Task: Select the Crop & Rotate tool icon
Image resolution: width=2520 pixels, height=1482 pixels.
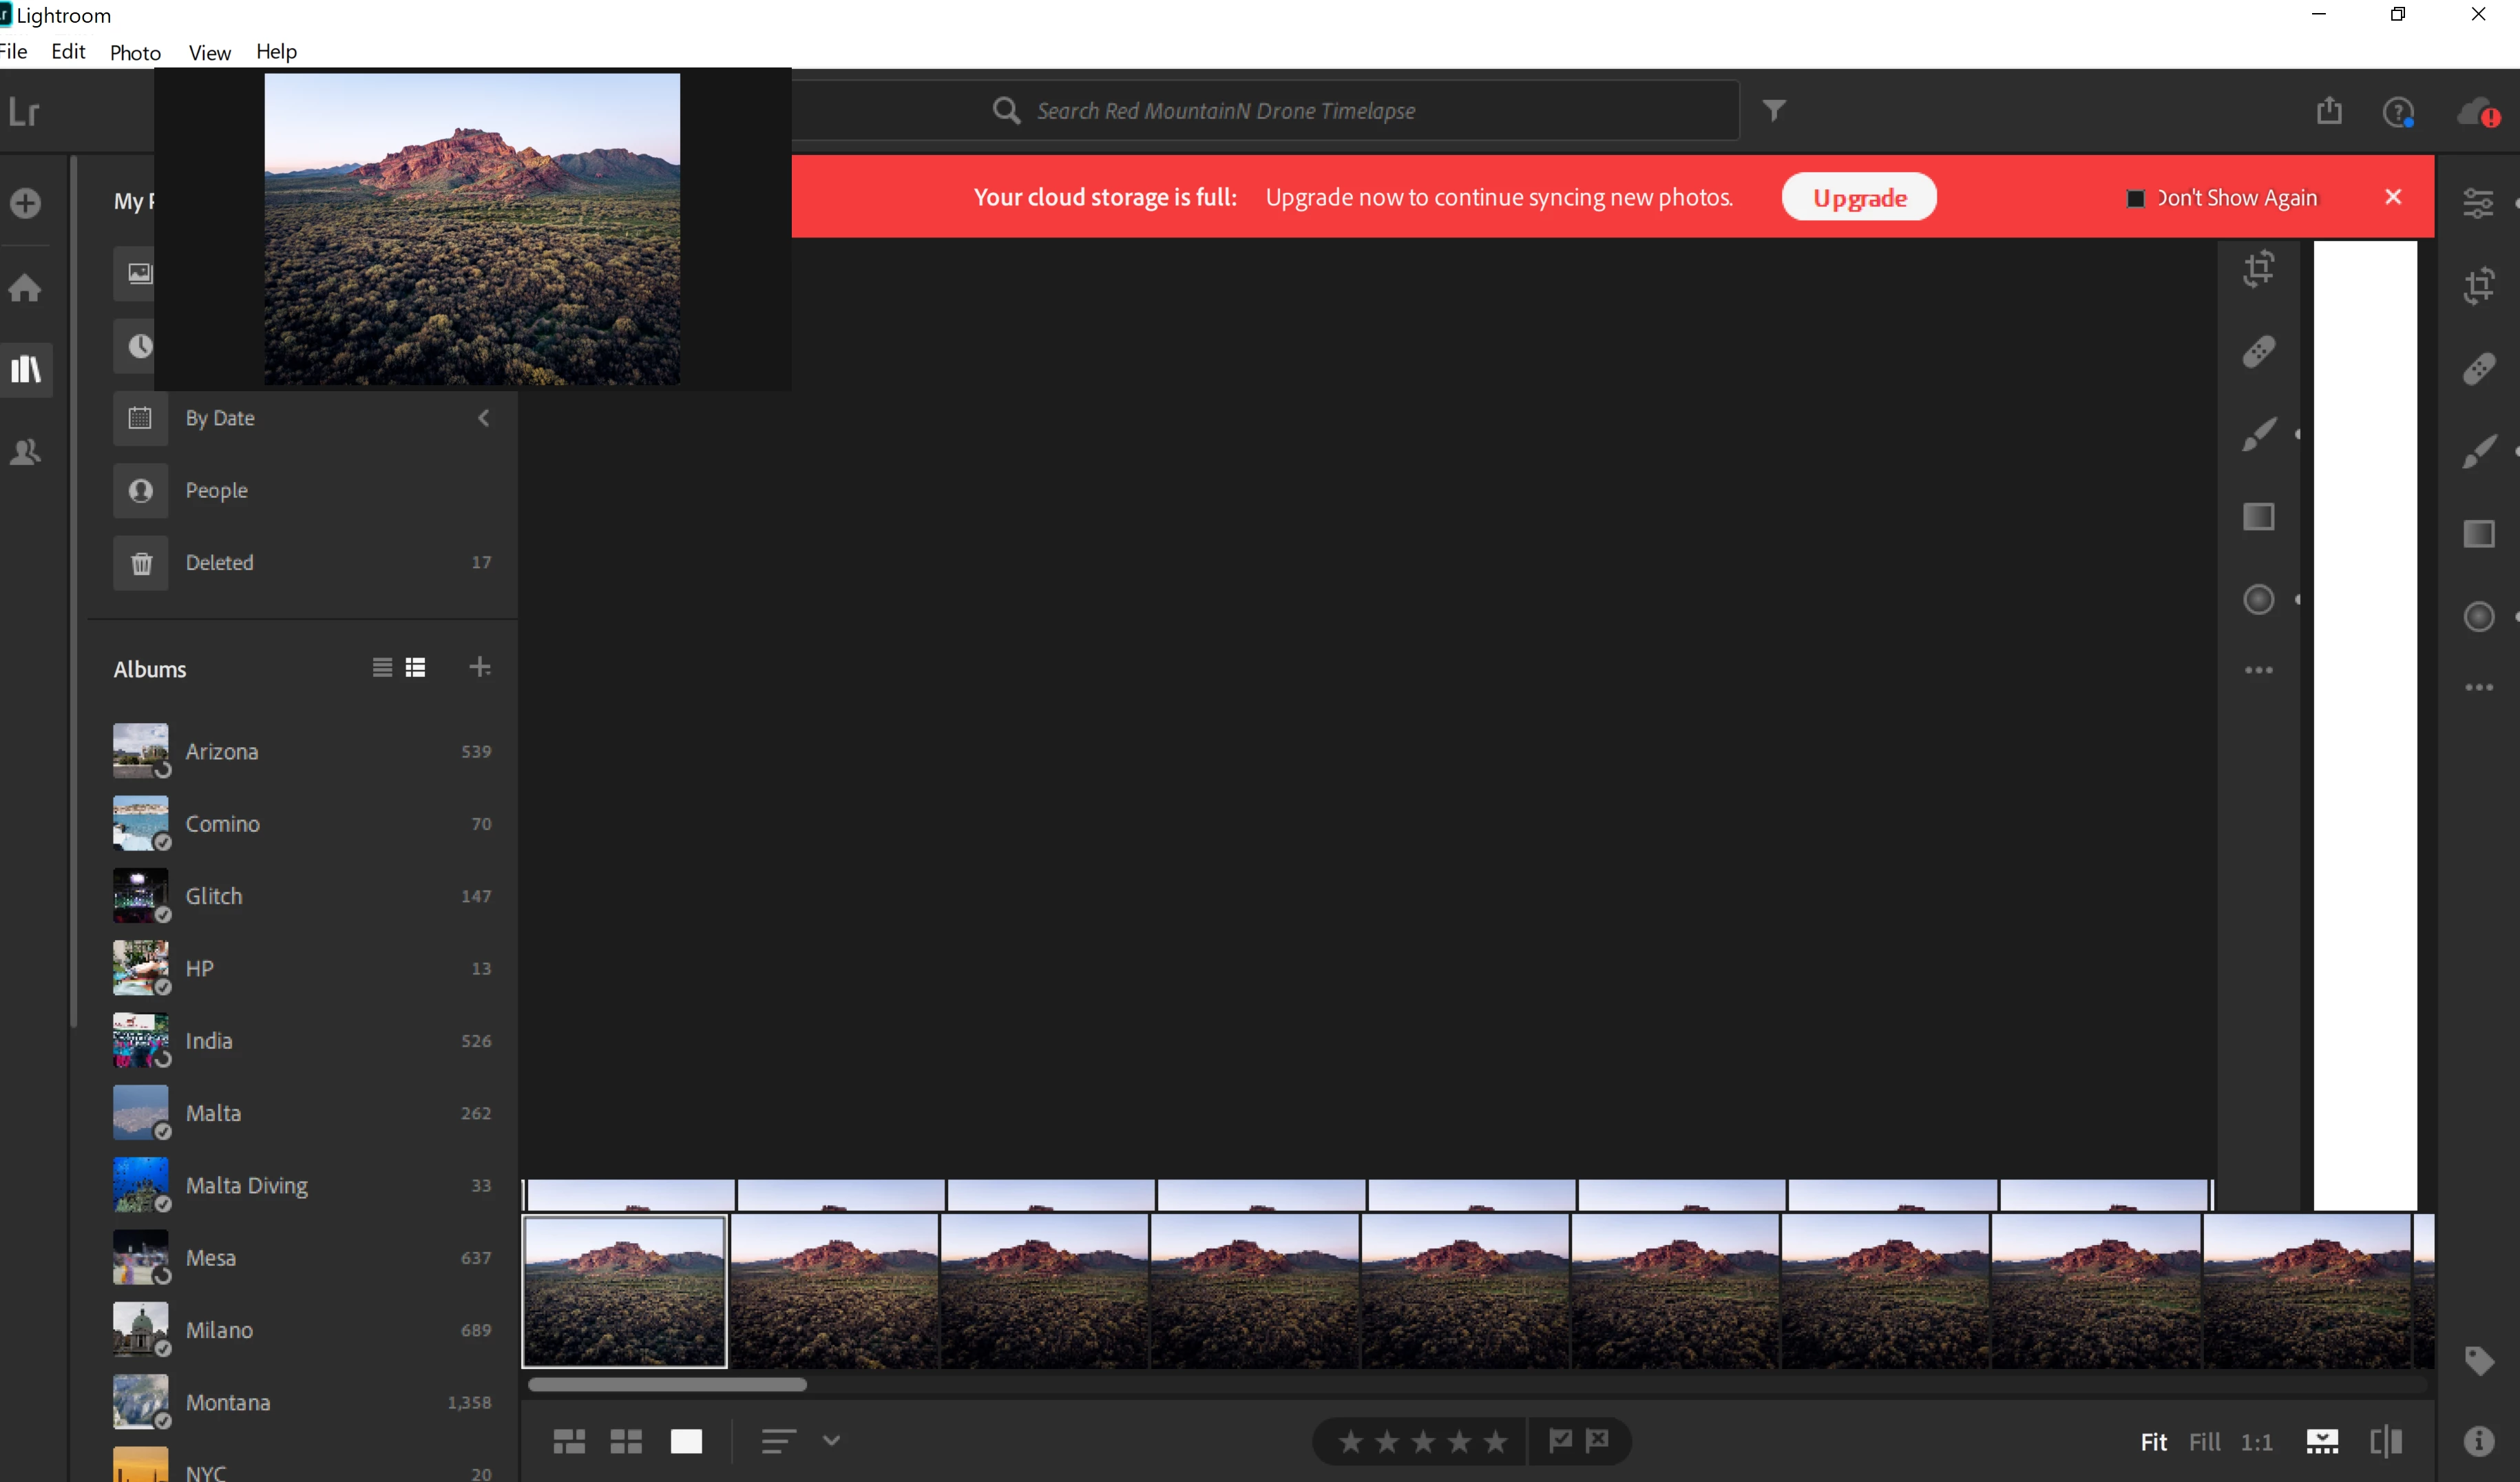Action: (2478, 287)
